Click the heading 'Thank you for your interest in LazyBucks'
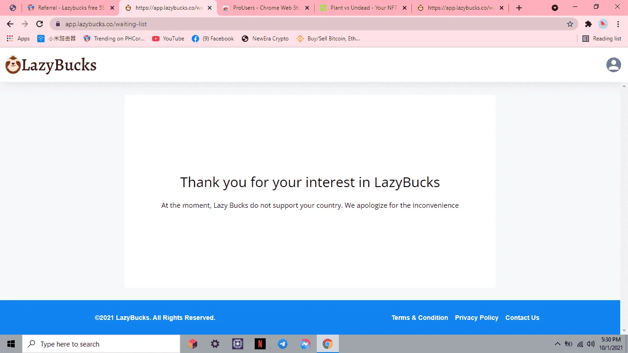 pyautogui.click(x=310, y=182)
